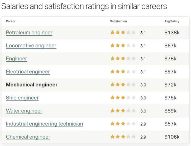Click the Chemical engineer star rating
This screenshot has width=191, height=146.
click(x=123, y=137)
